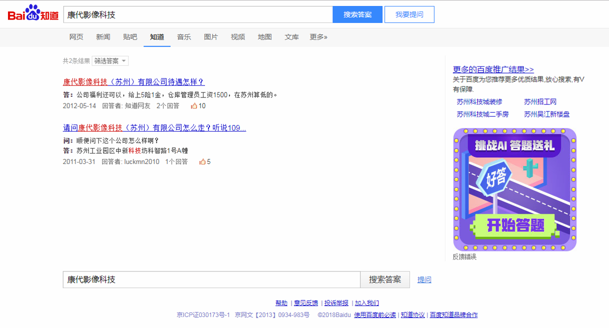The height and width of the screenshot is (328, 609).
Task: Switch to 视频 tab
Action: pos(238,37)
